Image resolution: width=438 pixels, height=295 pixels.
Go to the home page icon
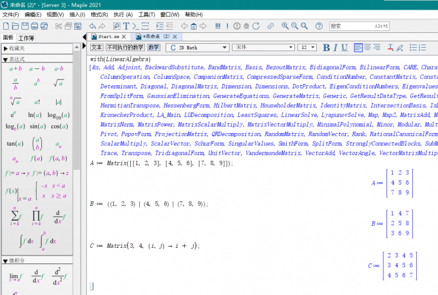click(x=194, y=26)
